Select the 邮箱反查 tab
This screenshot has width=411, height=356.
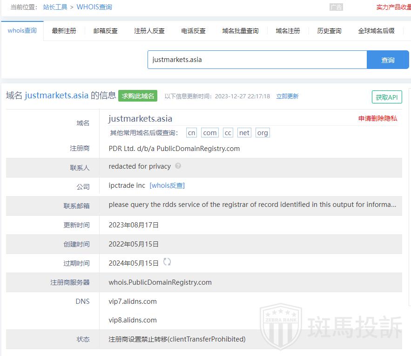tap(105, 31)
